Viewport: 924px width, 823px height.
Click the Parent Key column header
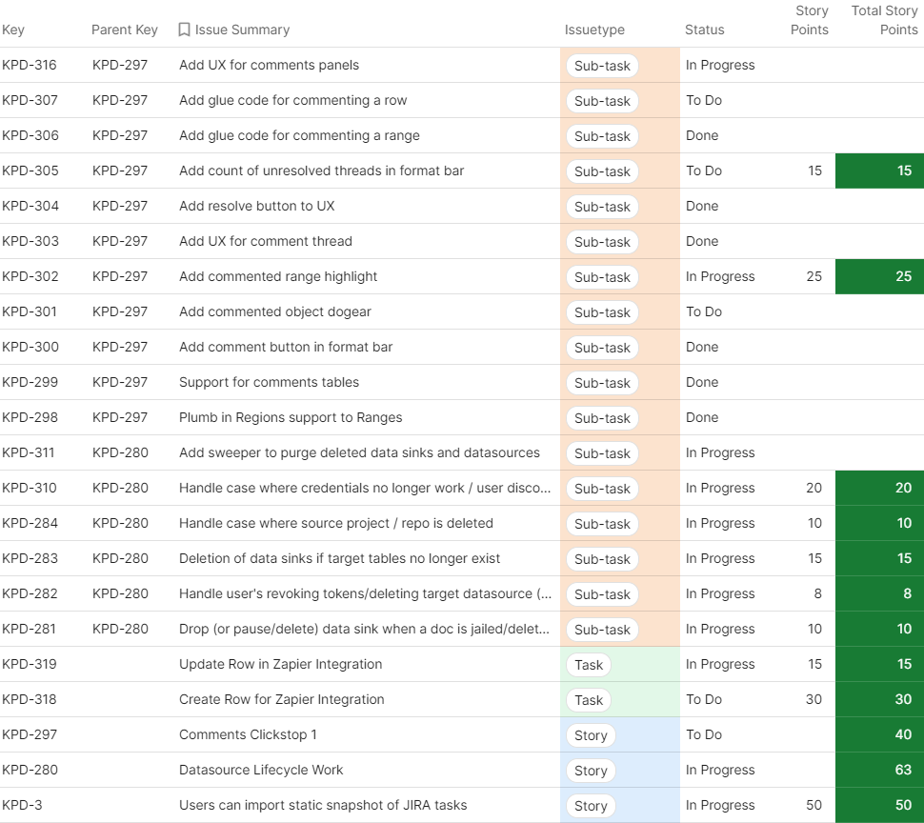pyautogui.click(x=125, y=30)
